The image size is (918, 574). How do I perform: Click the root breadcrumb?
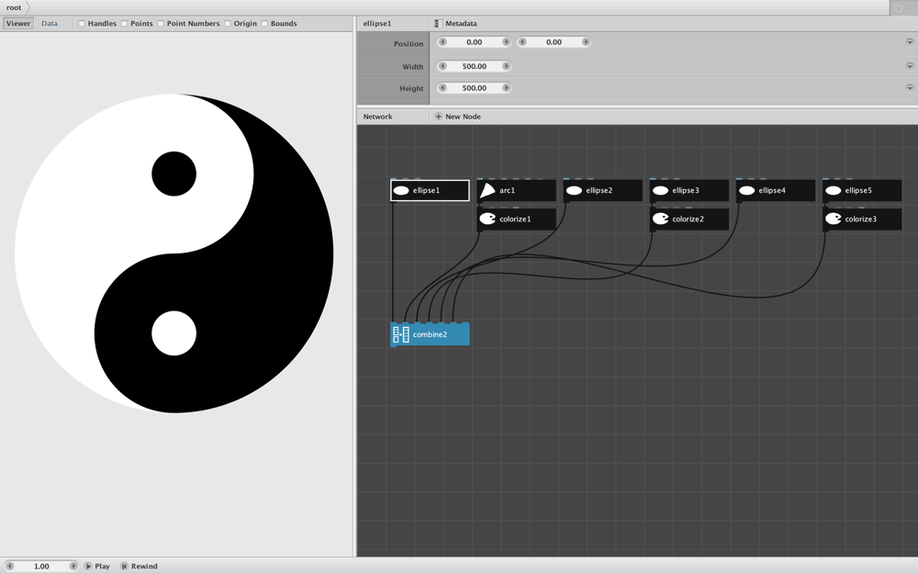14,7
